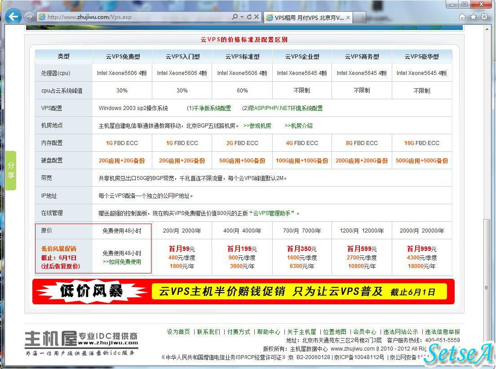Click the 200/月 2000/年 original price cell
This screenshot has height=369, width=496.
pos(182,231)
